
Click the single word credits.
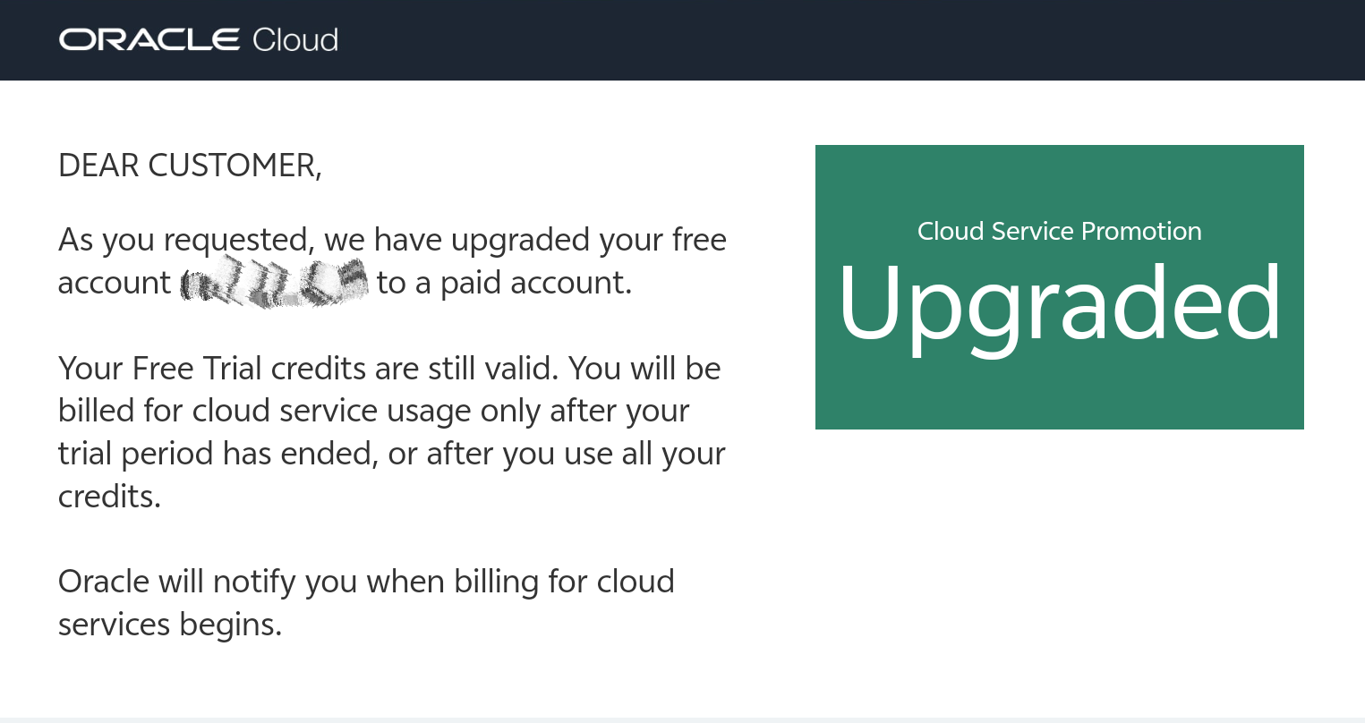coord(109,496)
